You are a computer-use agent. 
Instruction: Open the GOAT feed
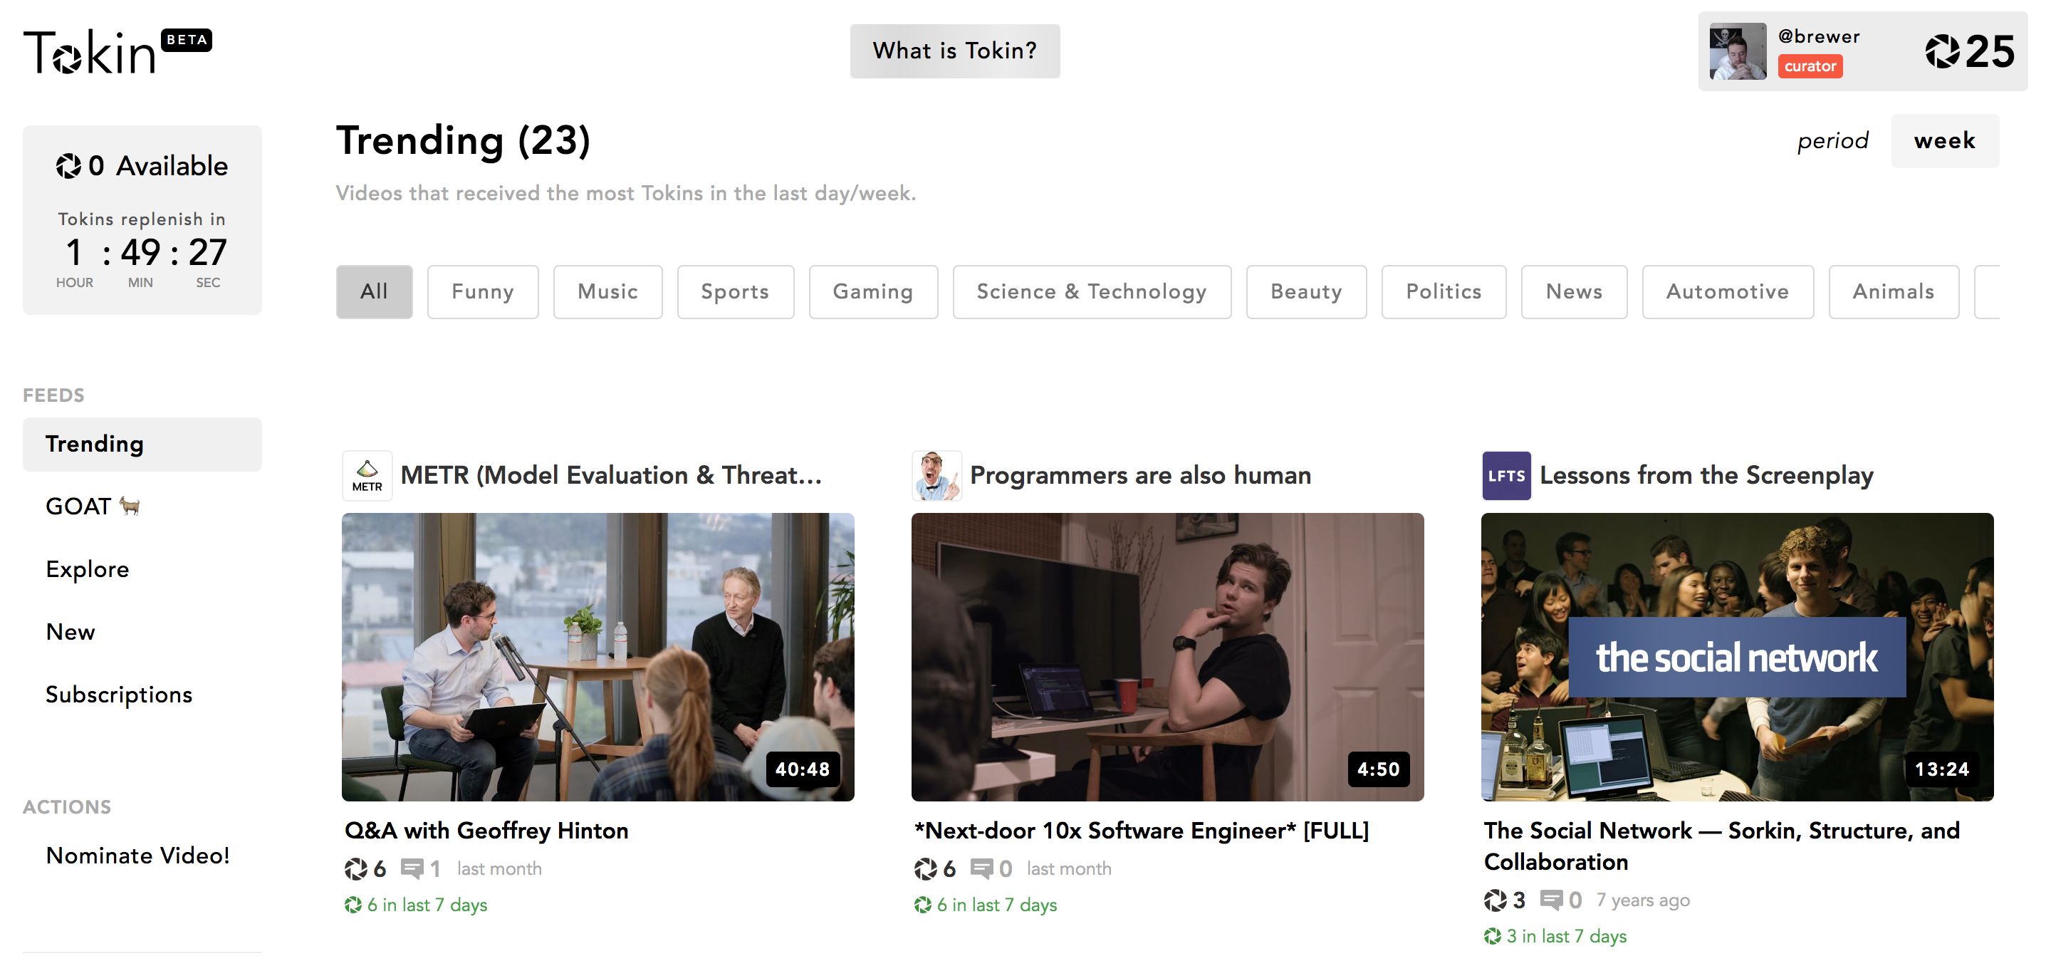coord(142,507)
